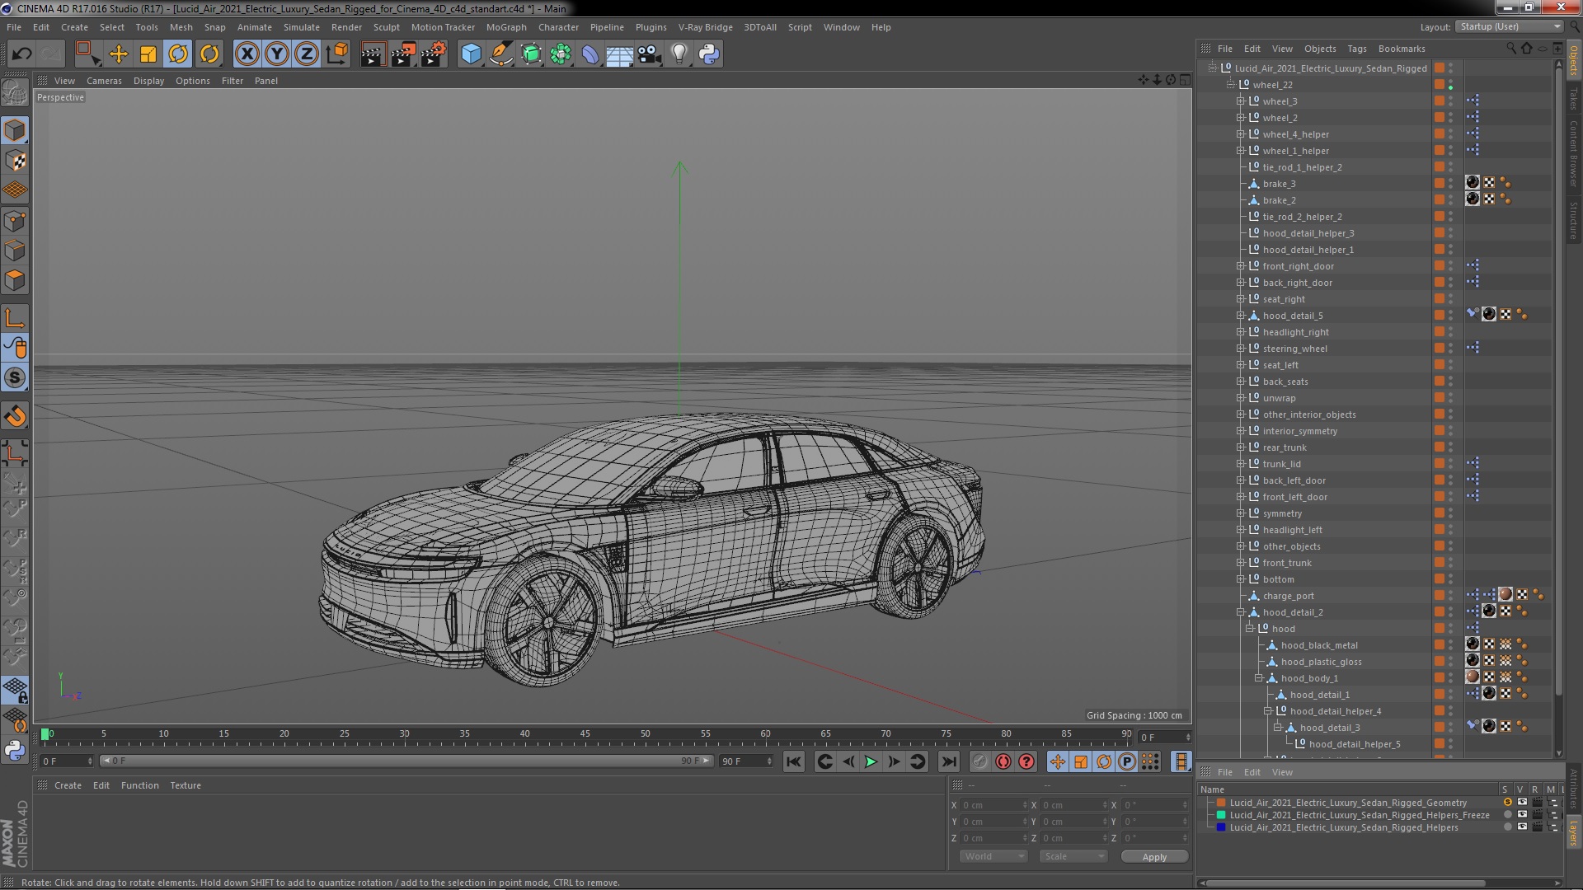This screenshot has width=1583, height=890.
Task: Go to end of animation
Action: pyautogui.click(x=949, y=762)
